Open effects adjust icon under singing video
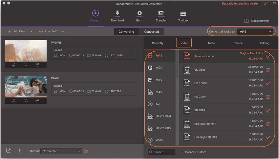This screenshot has width=279, height=159. point(37,65)
